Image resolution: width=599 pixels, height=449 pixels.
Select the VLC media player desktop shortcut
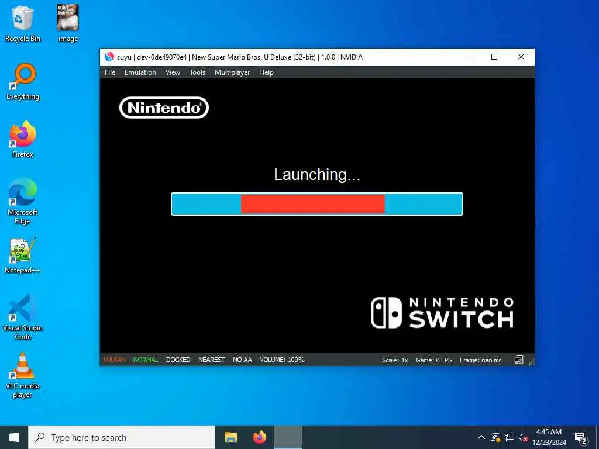23,375
